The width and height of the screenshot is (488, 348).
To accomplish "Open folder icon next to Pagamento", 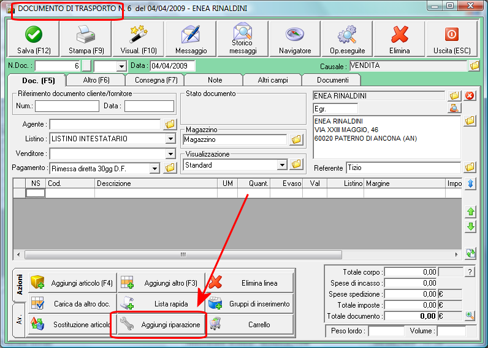I will tap(170, 168).
